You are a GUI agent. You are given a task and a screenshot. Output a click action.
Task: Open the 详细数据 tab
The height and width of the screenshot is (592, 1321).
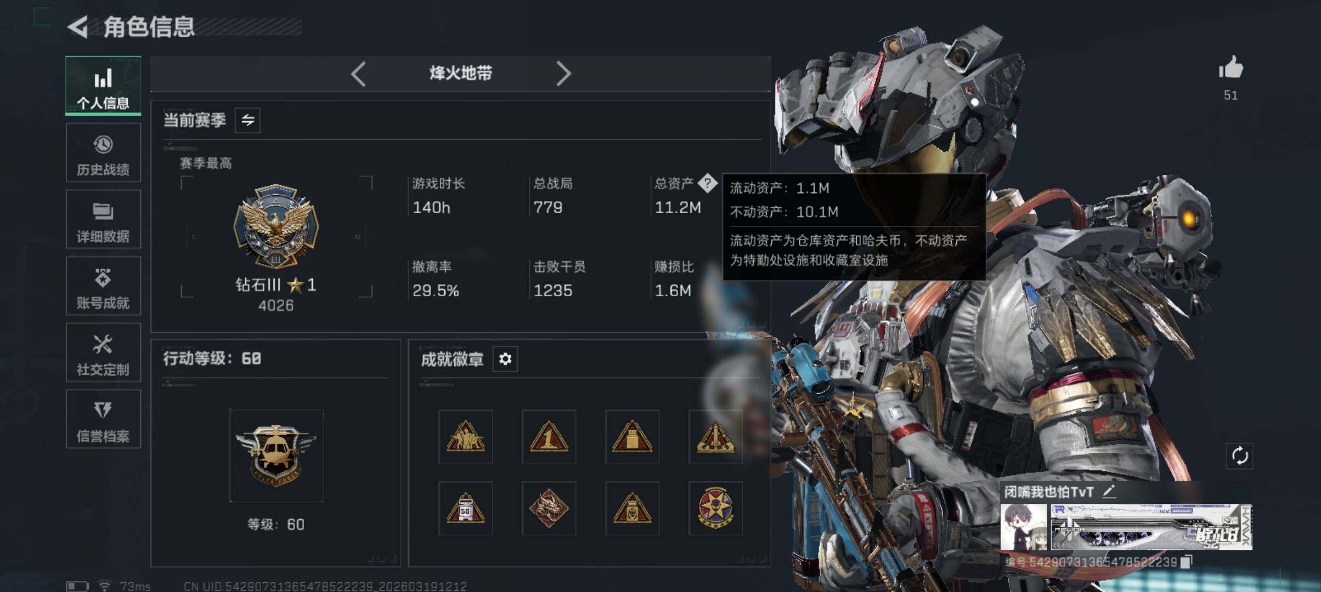point(103,219)
